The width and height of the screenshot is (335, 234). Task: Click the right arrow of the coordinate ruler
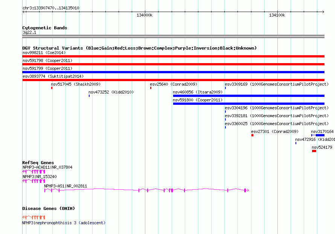click(323, 12)
